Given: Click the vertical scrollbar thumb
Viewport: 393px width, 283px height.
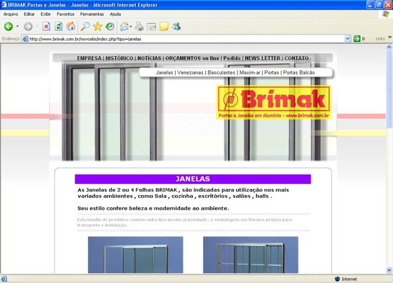Looking at the screenshot, I should point(389,89).
